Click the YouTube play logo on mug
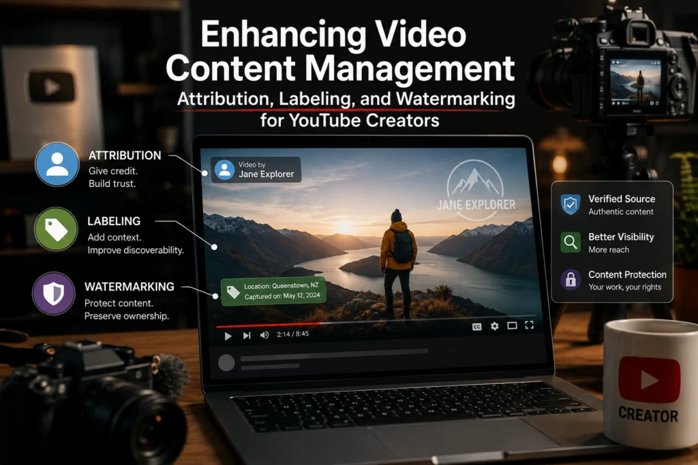 (x=650, y=379)
